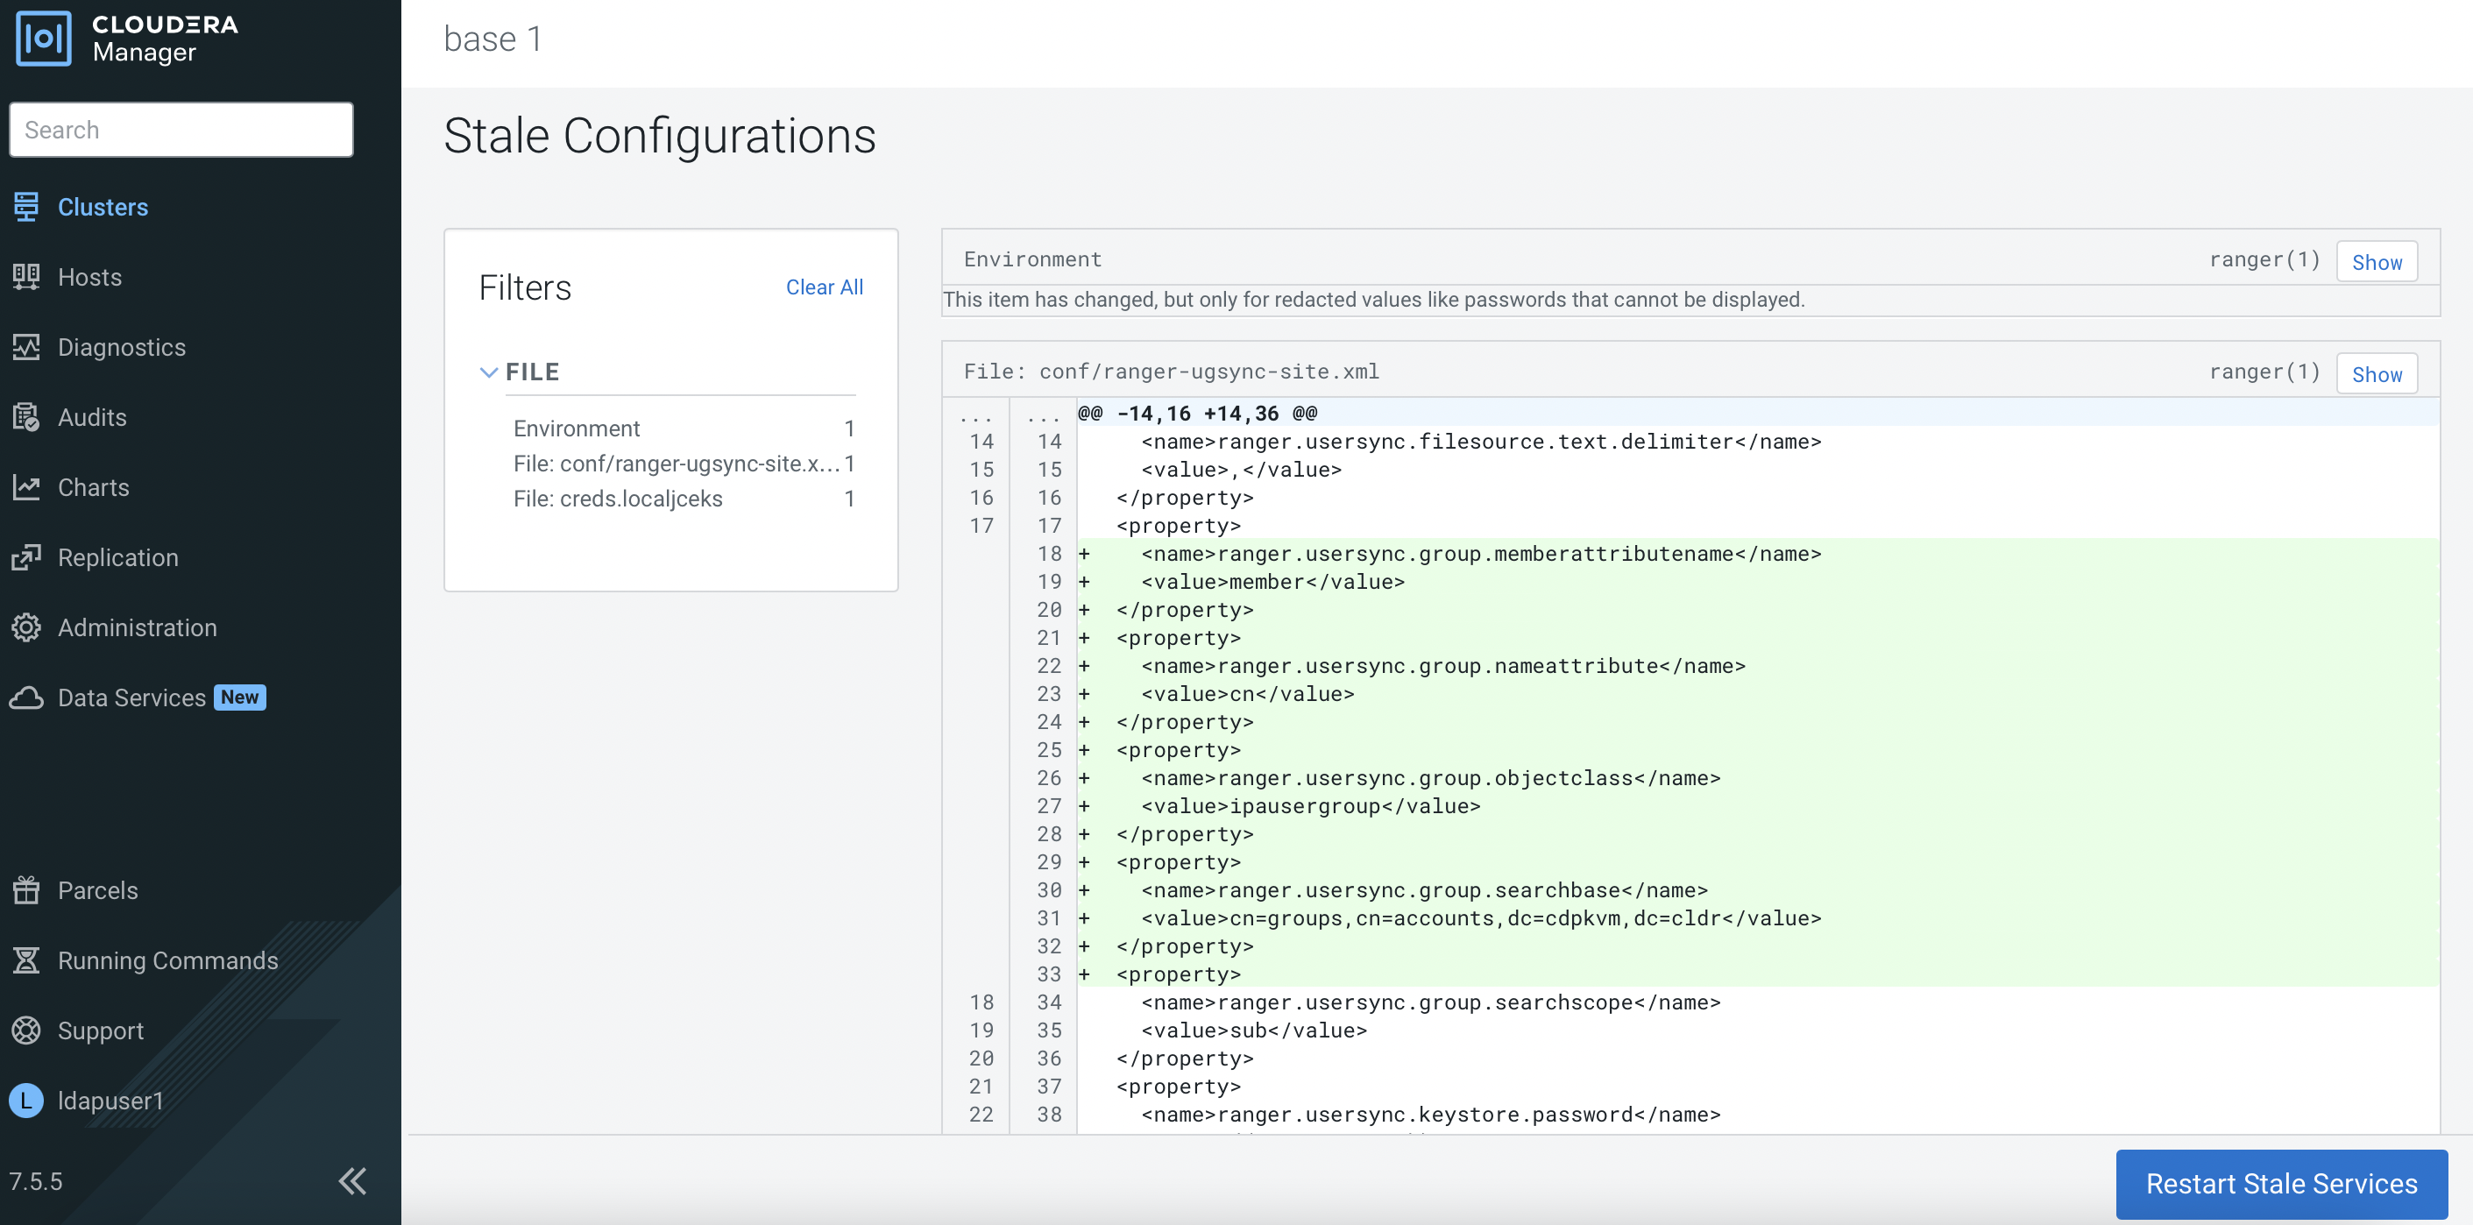Open Running Commands hourglass icon

[x=26, y=960]
